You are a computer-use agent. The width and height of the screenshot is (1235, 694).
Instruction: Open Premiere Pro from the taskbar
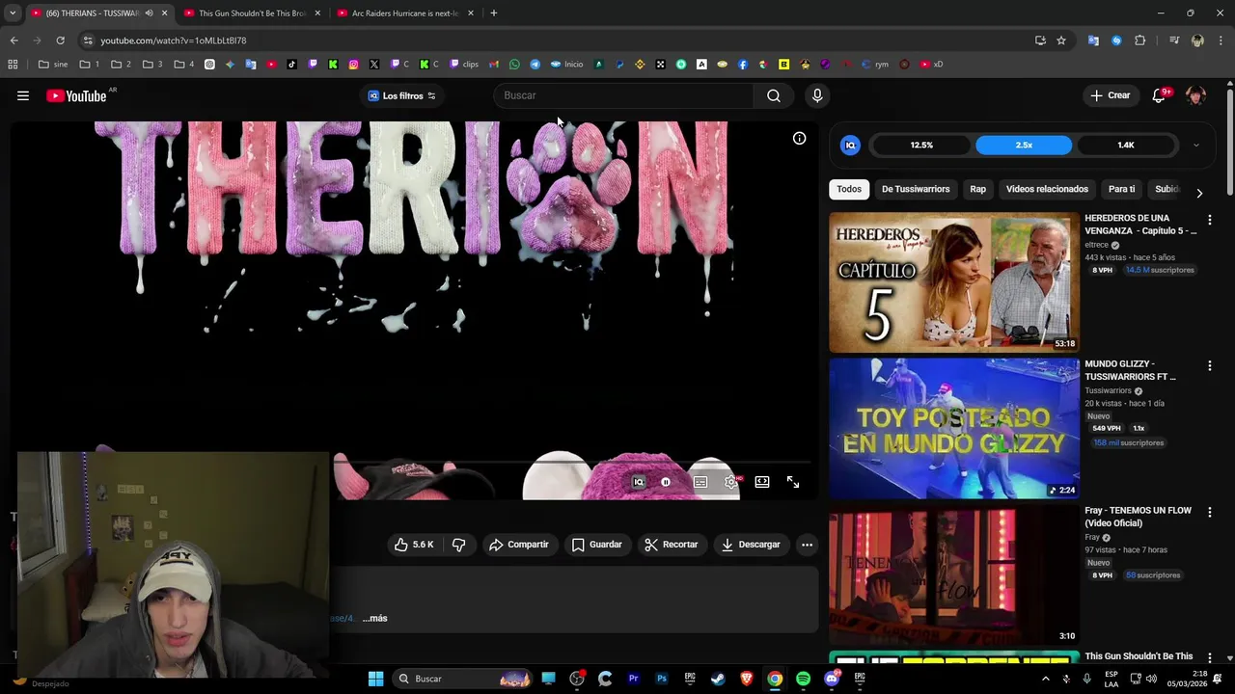[x=633, y=679]
